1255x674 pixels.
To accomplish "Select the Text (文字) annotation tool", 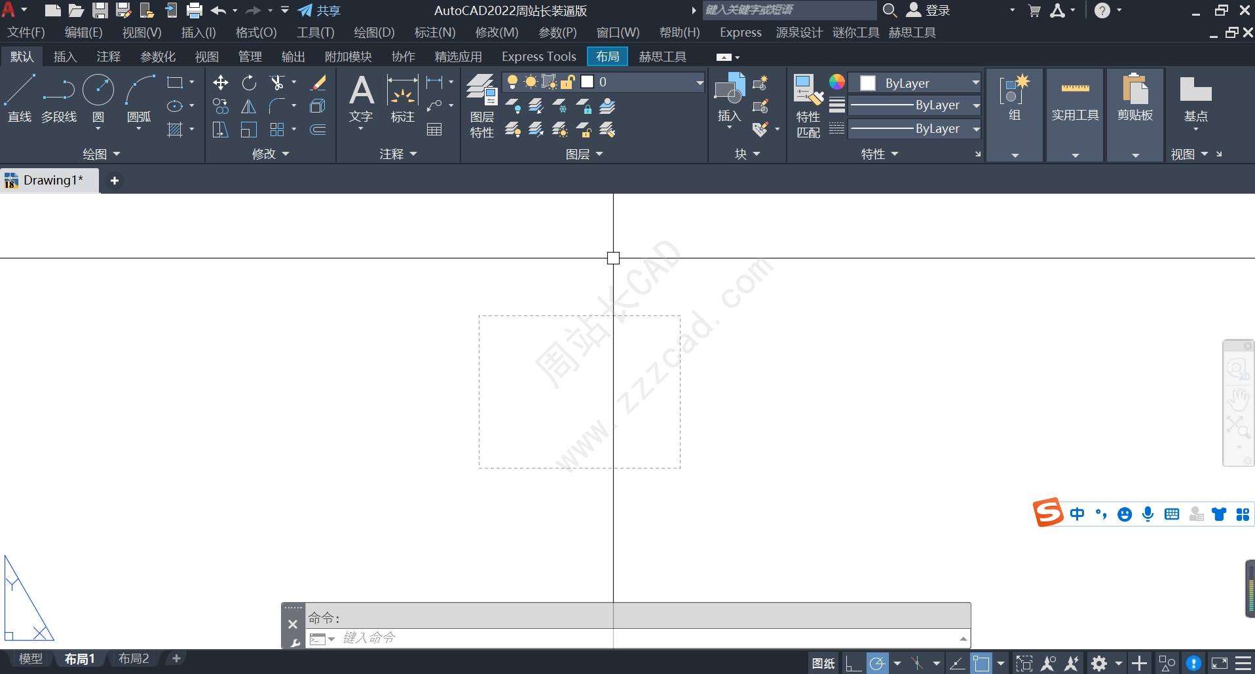I will coord(361,98).
